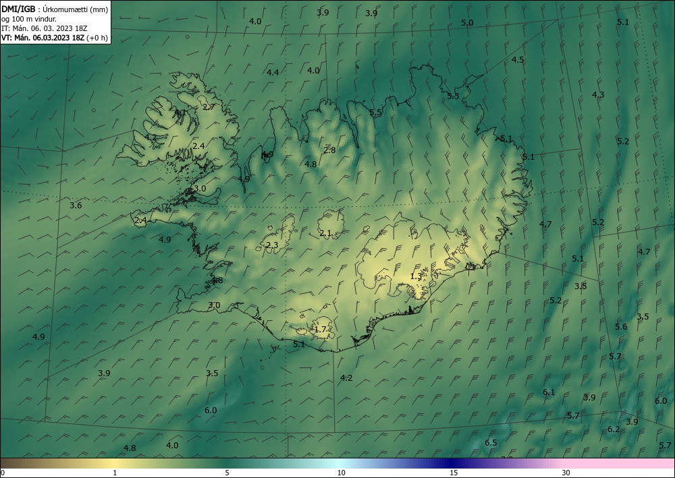This screenshot has width=675, height=478.
Task: Click the 'DMI/IGB : Úrkomumætti (mm)' title line
Action: tap(55, 9)
